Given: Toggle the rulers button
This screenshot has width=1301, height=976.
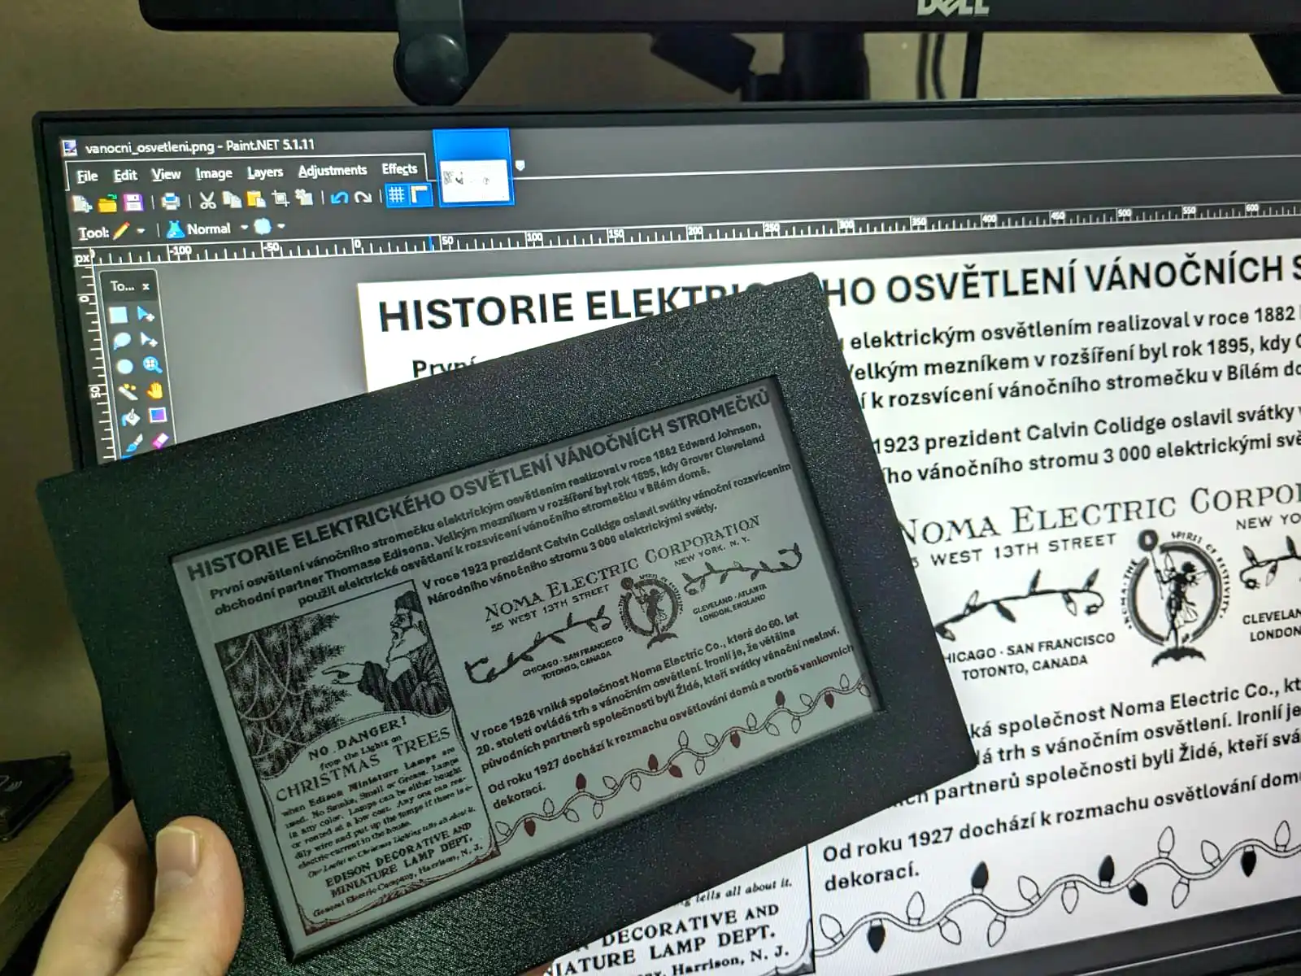Looking at the screenshot, I should 420,195.
